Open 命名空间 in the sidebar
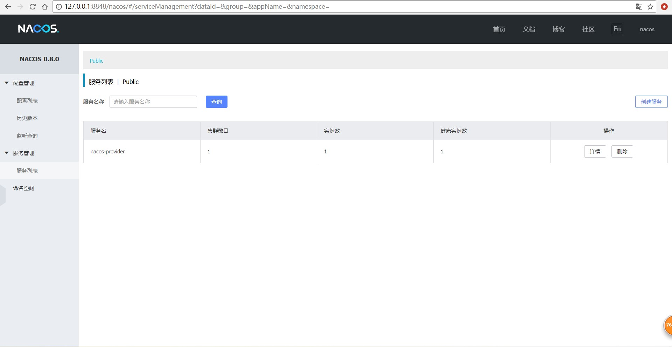 23,188
